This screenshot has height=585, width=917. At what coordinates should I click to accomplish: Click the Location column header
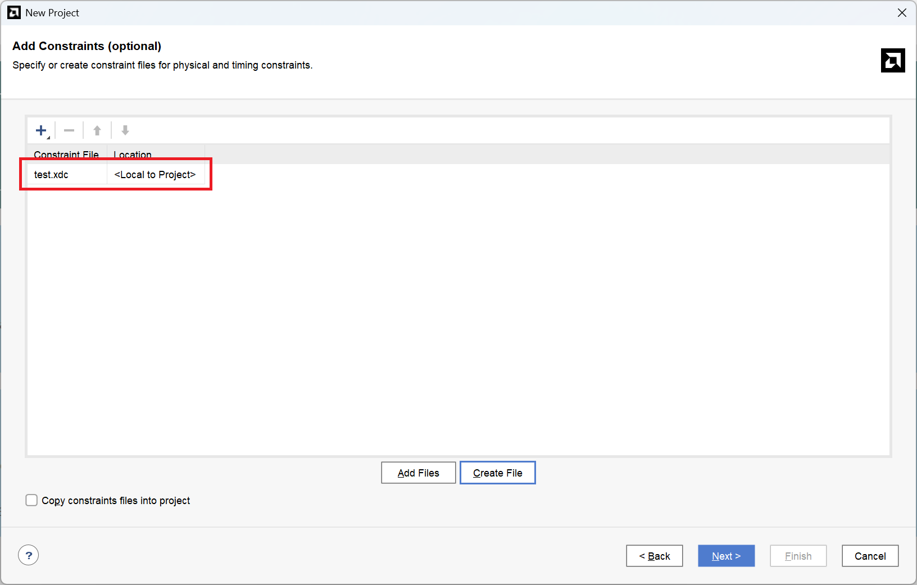click(x=133, y=154)
